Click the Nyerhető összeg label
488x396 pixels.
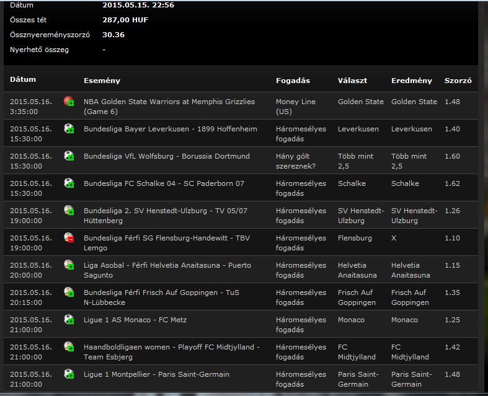[39, 50]
